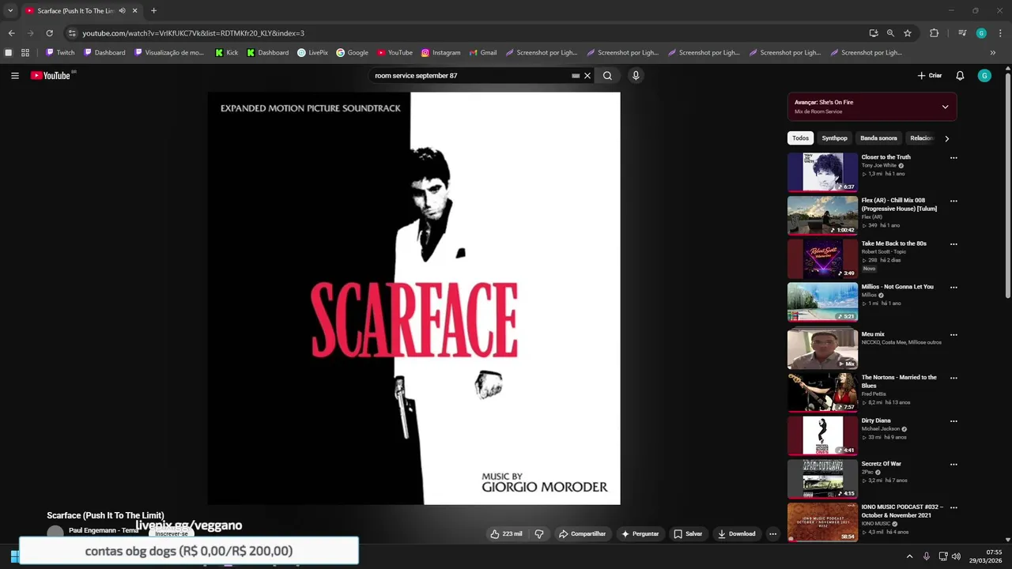Like the video (223 mil)
The height and width of the screenshot is (569, 1012).
pos(506,534)
